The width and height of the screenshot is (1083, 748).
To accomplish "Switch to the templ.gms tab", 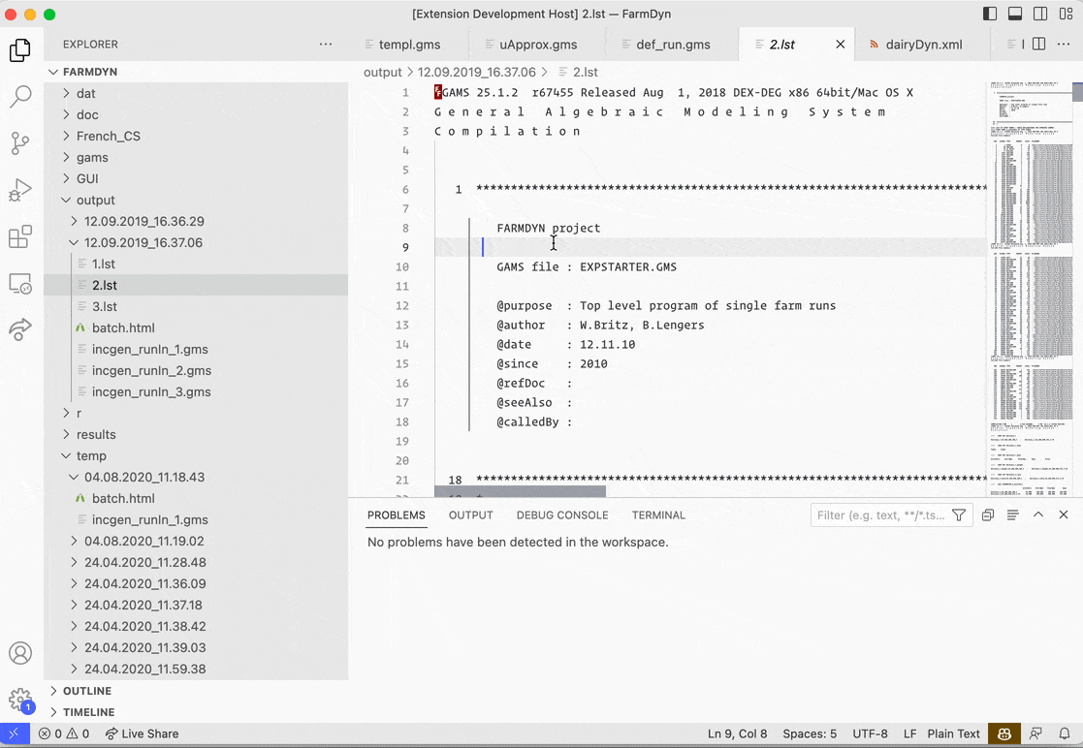I will click(x=409, y=45).
